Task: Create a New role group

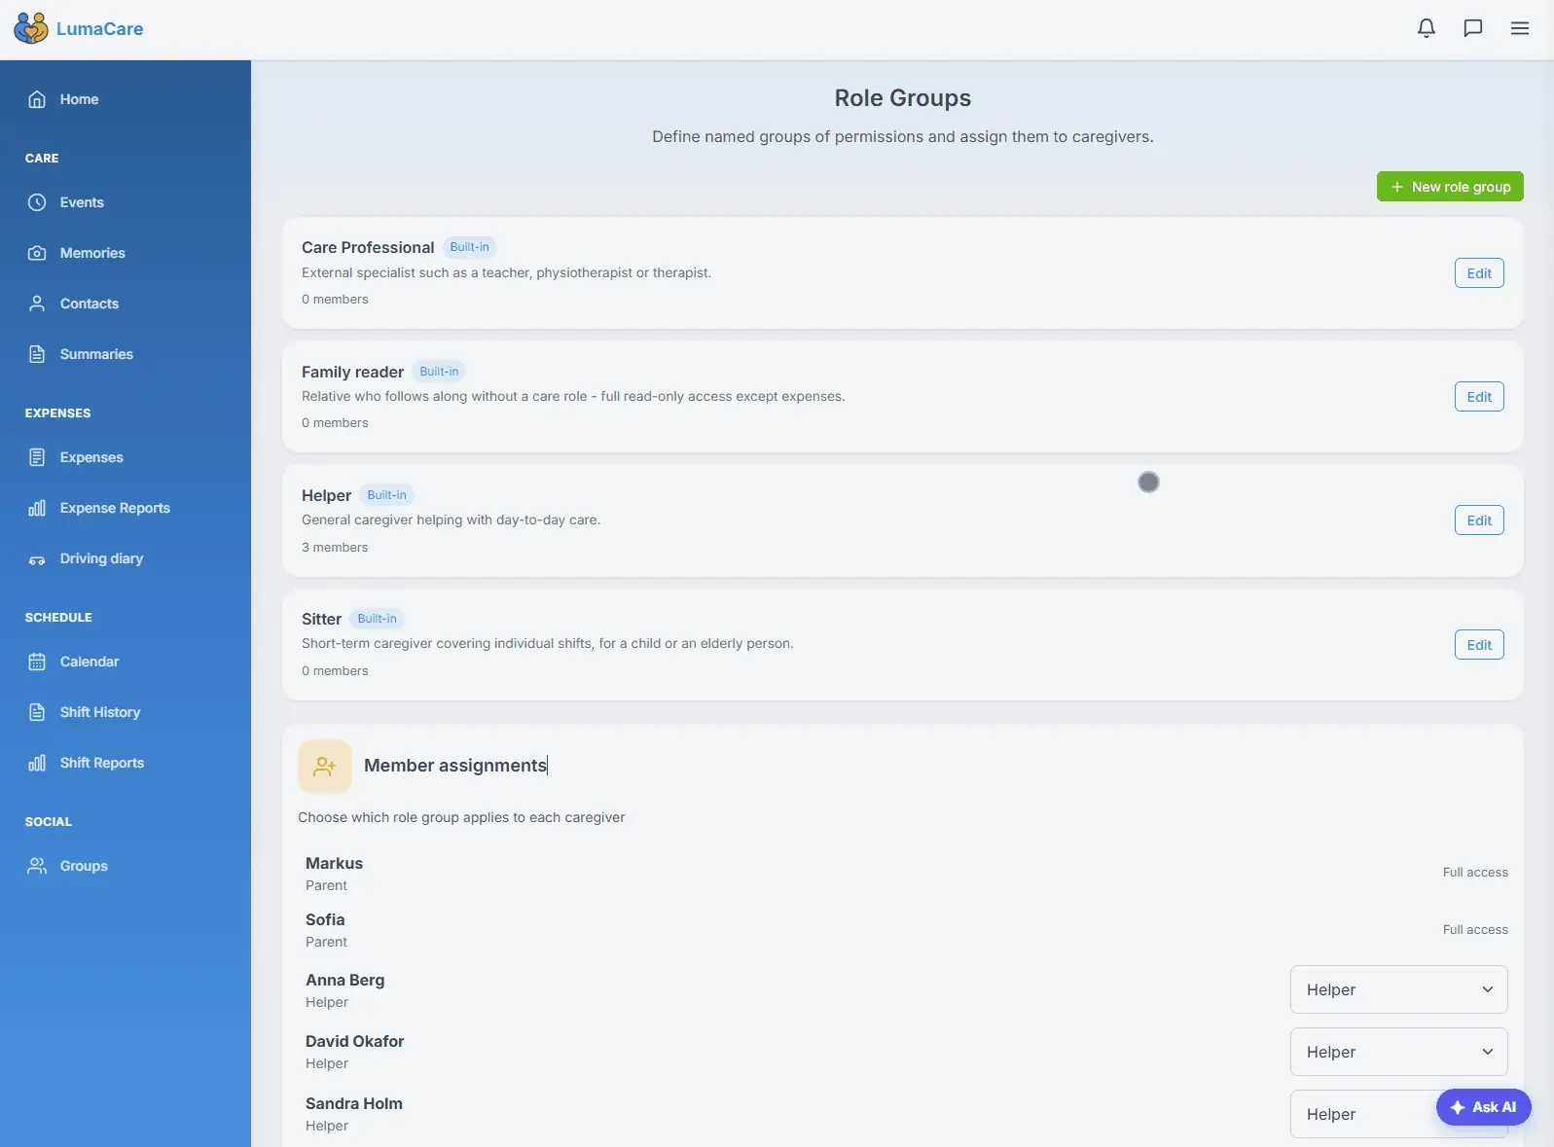Action: [1450, 187]
